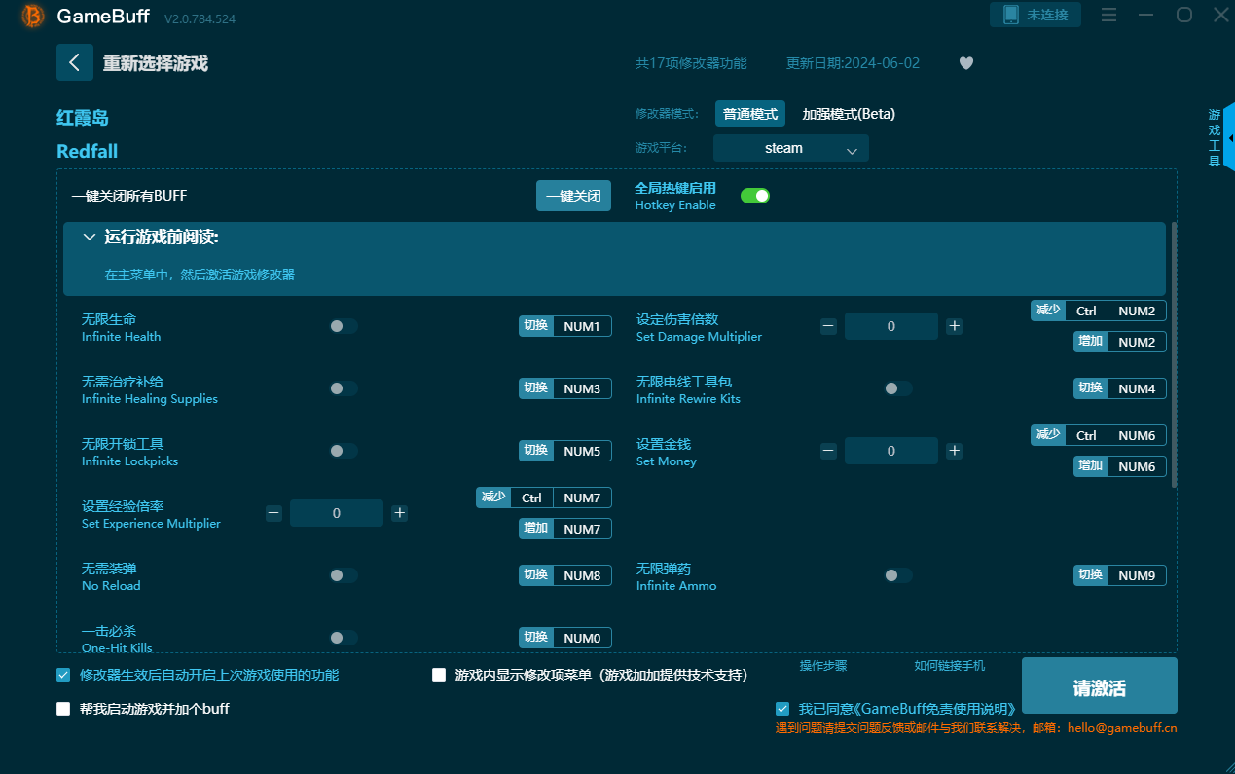Viewport: 1235px width, 774px height.
Task: Click the 一键关闭 button
Action: (x=573, y=196)
